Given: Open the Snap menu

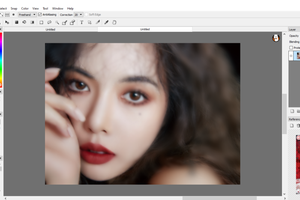Looking at the screenshot, I should pos(14,9).
